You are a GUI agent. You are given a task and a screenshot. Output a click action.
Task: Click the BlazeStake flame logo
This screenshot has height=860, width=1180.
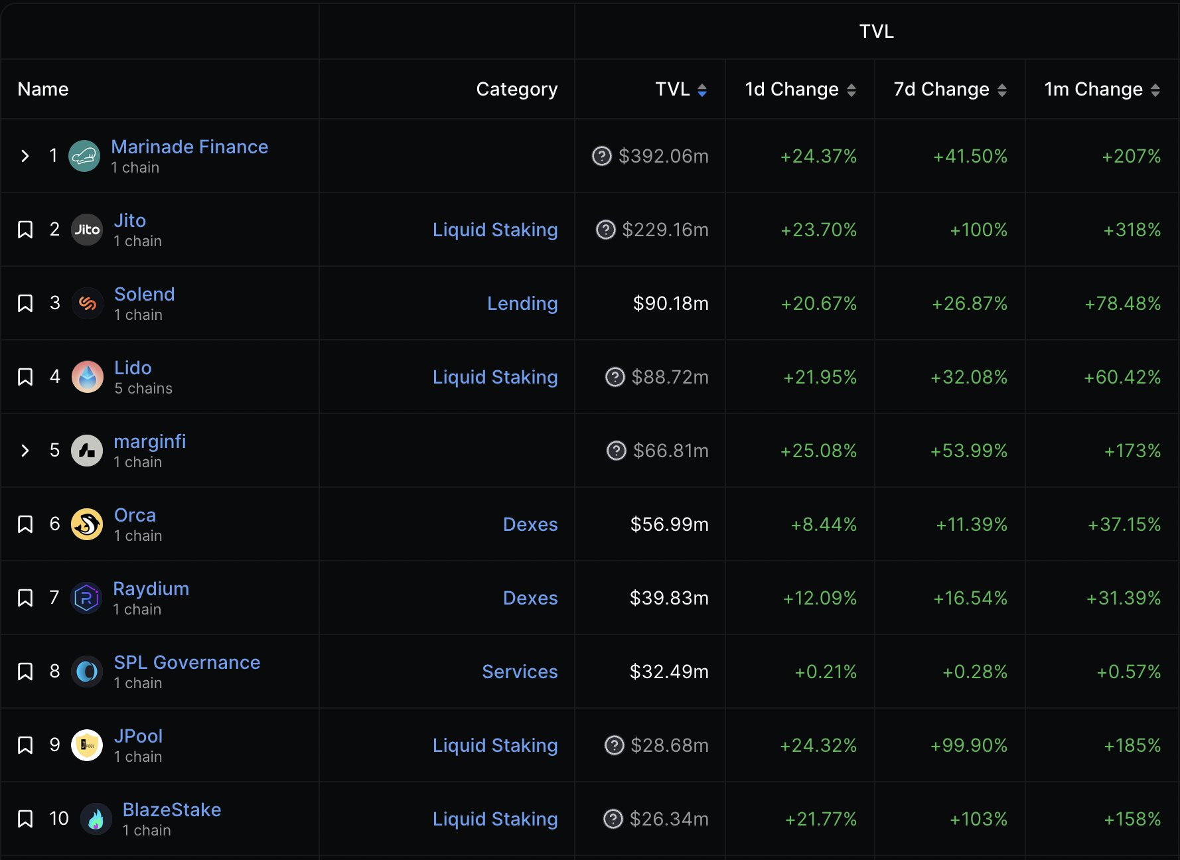click(x=96, y=819)
